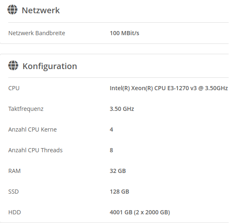Click the SSD row label
Viewport: 229px width, 223px height.
point(14,192)
